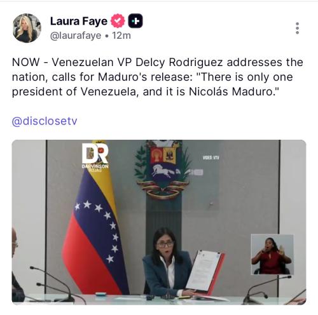Click the DR Darvinson Rojas watermark logo
Screen dimensions: 318x315
coord(95,157)
